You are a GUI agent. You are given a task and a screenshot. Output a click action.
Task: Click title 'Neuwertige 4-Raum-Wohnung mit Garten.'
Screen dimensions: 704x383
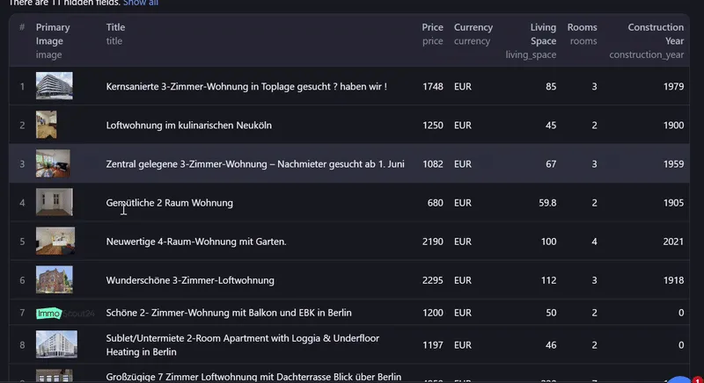tap(195, 242)
